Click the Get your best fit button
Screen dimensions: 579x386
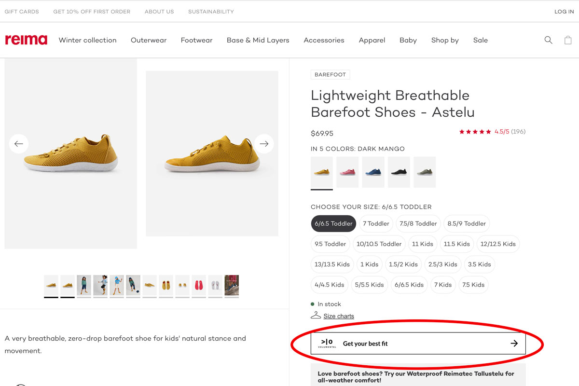click(418, 344)
